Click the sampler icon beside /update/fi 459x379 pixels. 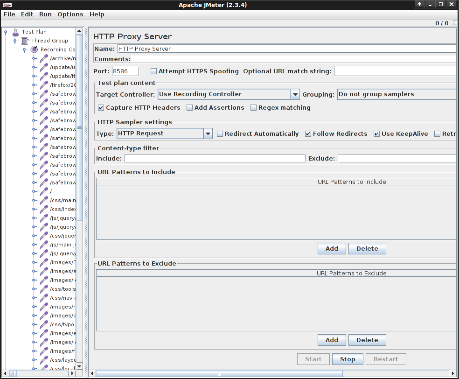[44, 76]
